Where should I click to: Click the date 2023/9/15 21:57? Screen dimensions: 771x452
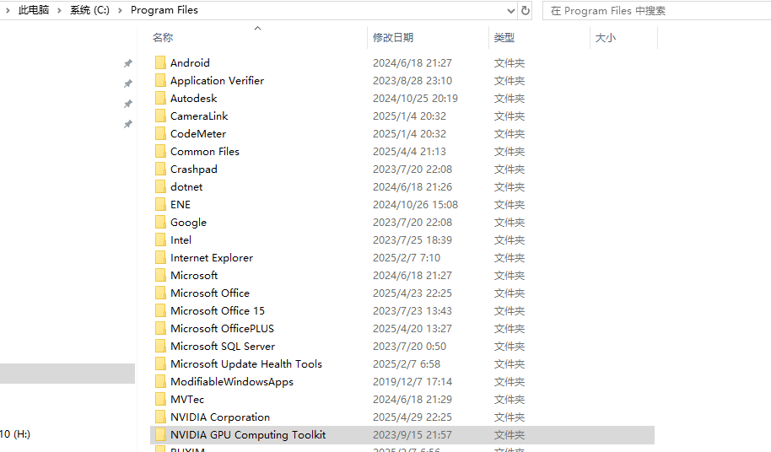[412, 434]
